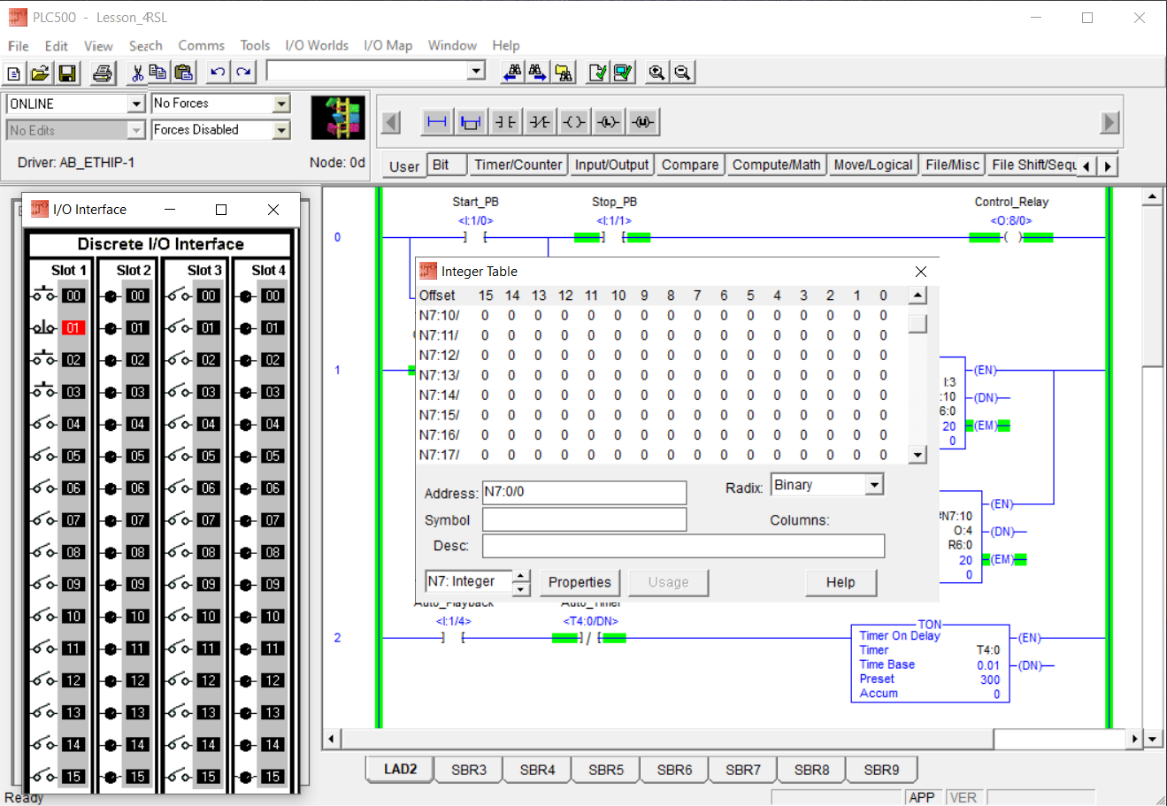Open the Forces Disabled dropdown
The image size is (1167, 806).
281,130
